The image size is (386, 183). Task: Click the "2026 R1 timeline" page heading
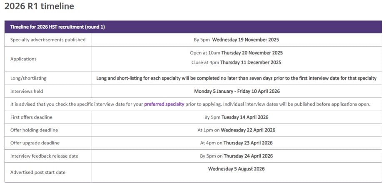(39, 6)
